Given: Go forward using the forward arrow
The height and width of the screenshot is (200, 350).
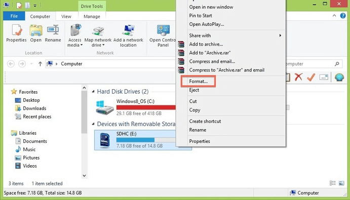Looking at the screenshot, I should pos(22,64).
